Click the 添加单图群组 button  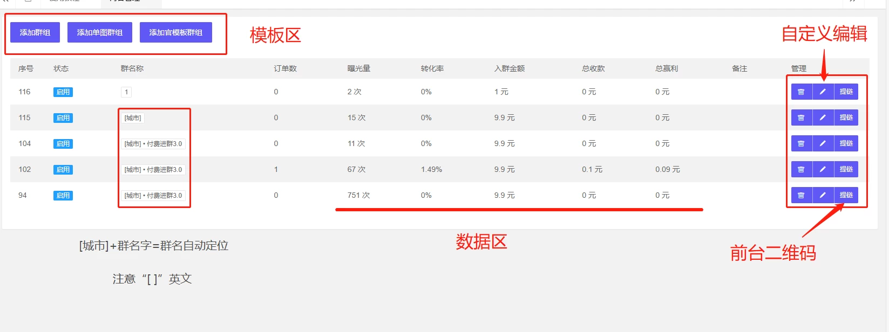pos(100,32)
